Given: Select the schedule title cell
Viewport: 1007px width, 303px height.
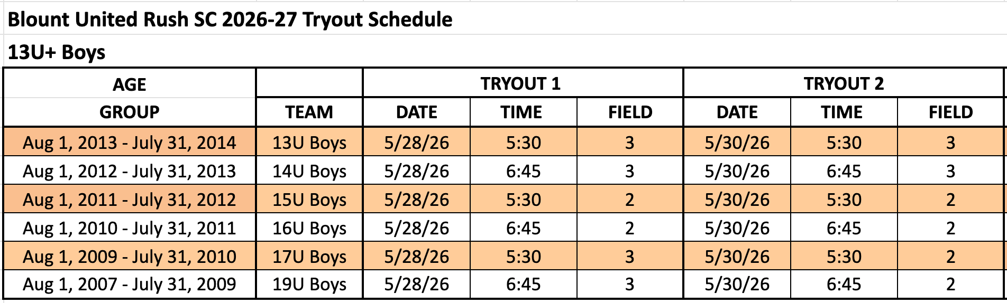Looking at the screenshot, I should pos(230,20).
